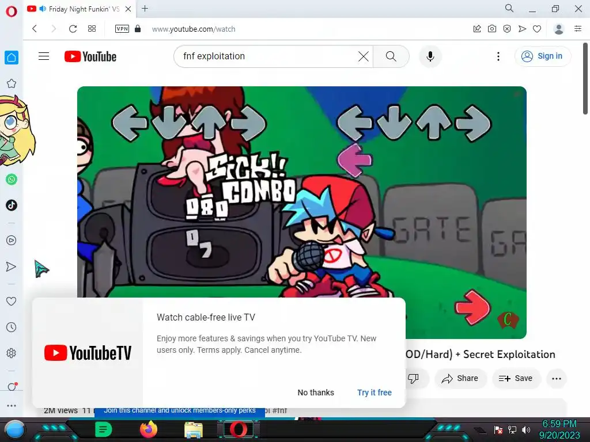The image size is (590, 442).
Task: Open sidebar settings gear icon
Action: (x=12, y=353)
